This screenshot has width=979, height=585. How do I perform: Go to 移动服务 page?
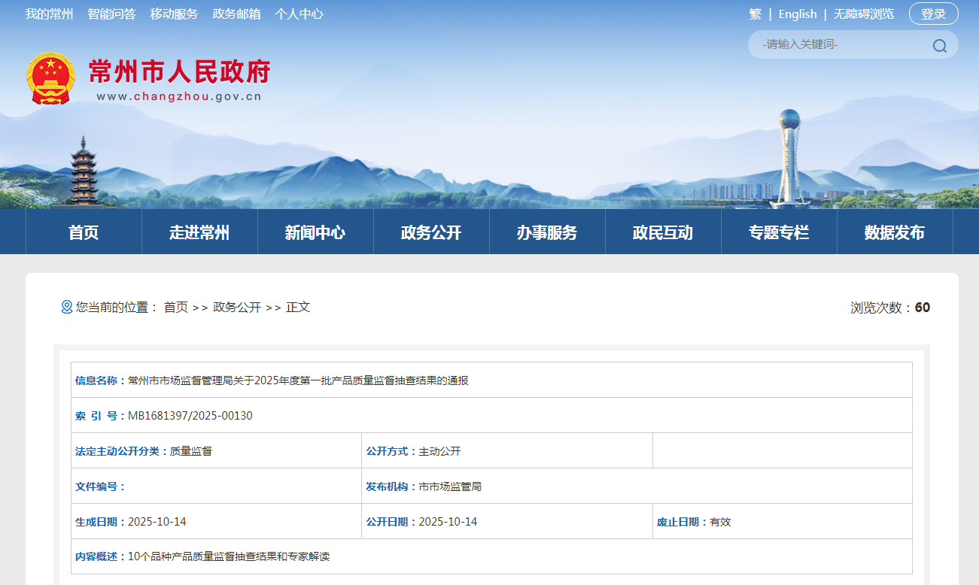(174, 14)
